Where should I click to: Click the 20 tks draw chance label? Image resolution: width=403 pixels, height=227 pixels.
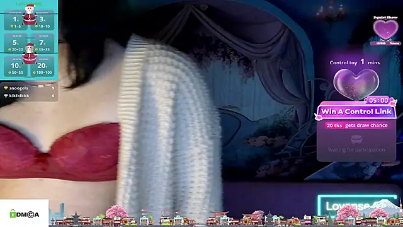[356, 125]
